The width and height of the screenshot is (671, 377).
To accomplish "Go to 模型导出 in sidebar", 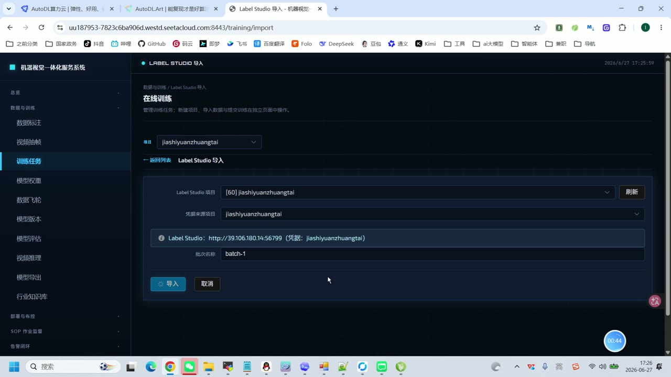I will [29, 278].
